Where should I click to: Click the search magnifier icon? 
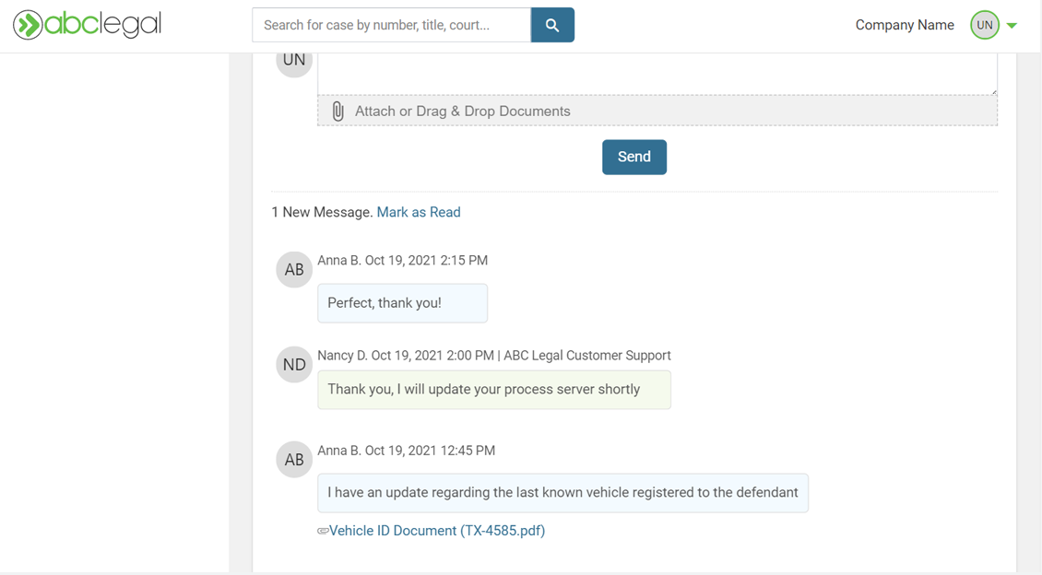[x=552, y=25]
